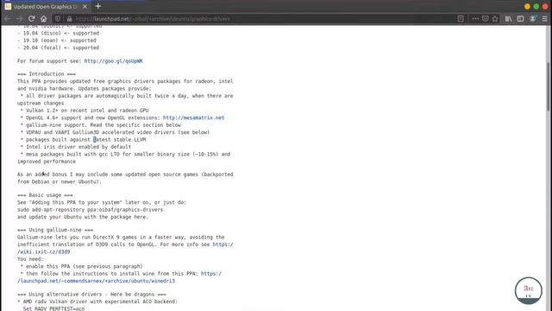The width and height of the screenshot is (552, 311).
Task: Open the Firefox home page
Action: (44, 19)
